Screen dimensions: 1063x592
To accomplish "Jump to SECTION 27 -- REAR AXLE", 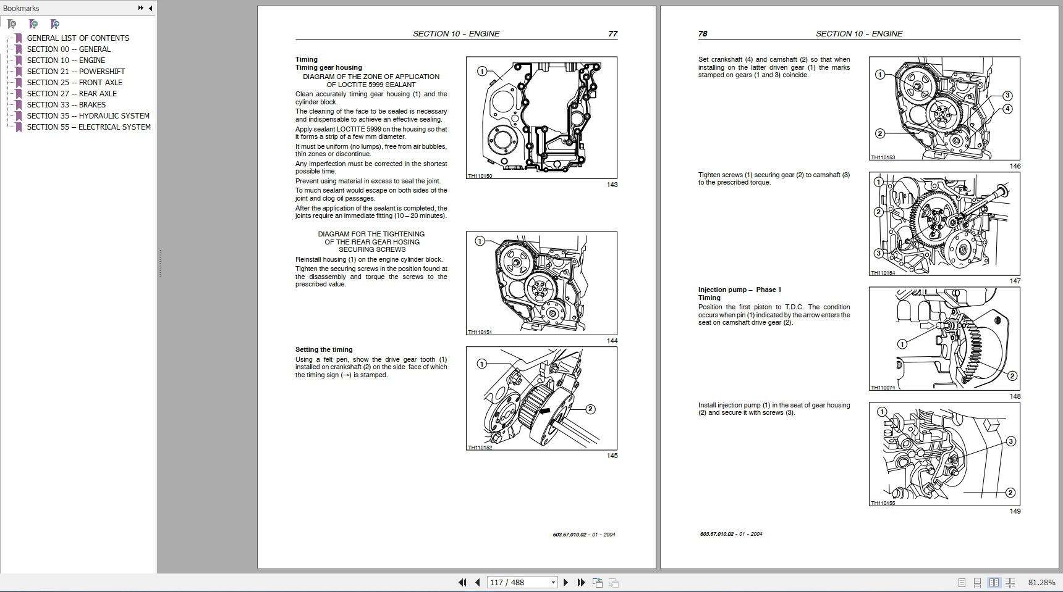I will tap(72, 93).
